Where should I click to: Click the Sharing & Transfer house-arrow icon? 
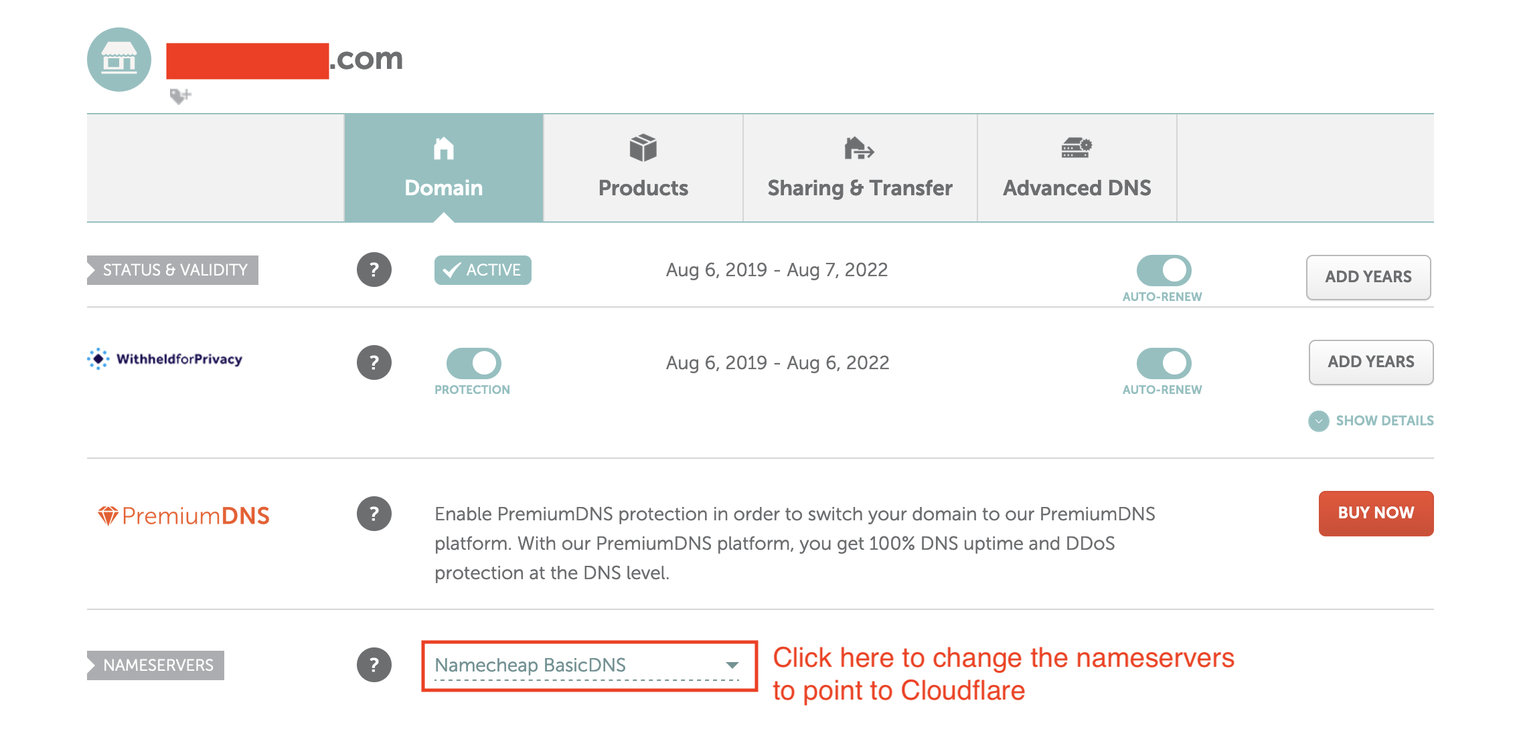tap(859, 148)
